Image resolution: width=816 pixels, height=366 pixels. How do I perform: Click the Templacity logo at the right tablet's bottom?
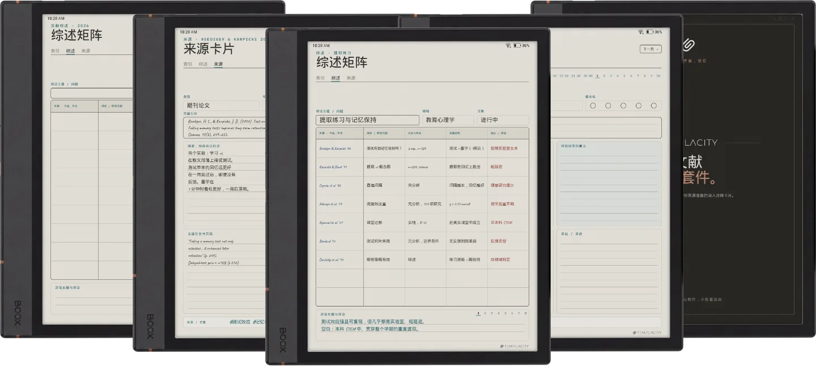pyautogui.click(x=647, y=333)
